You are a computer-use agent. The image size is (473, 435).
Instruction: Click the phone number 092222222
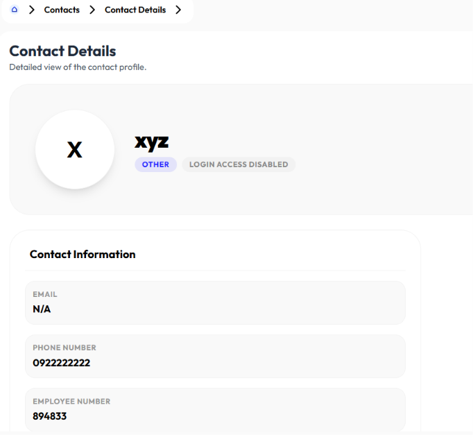click(62, 363)
